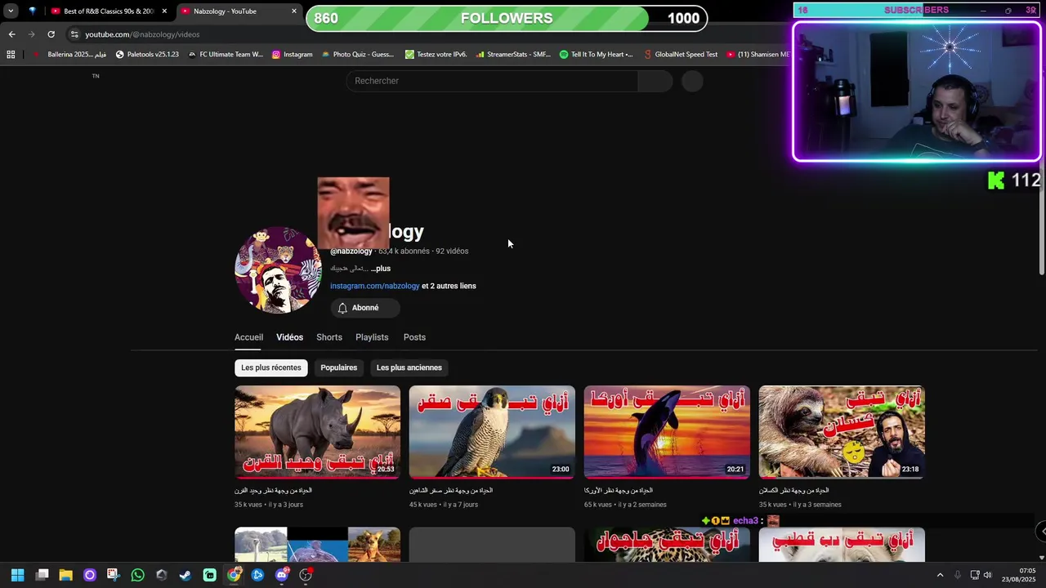Open Discord from taskbar
This screenshot has height=588, width=1046.
(282, 575)
